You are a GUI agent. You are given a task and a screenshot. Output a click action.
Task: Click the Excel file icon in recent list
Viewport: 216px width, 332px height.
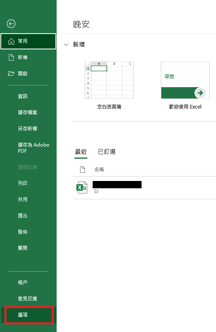click(x=82, y=187)
